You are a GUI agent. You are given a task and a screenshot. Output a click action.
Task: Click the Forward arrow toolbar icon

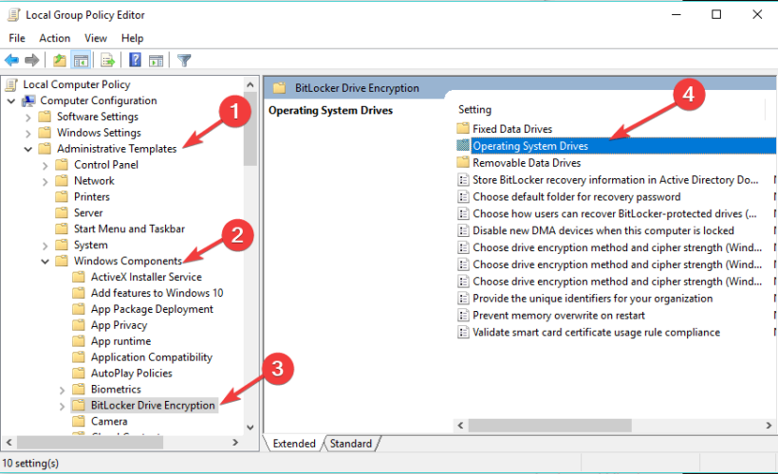pyautogui.click(x=31, y=61)
